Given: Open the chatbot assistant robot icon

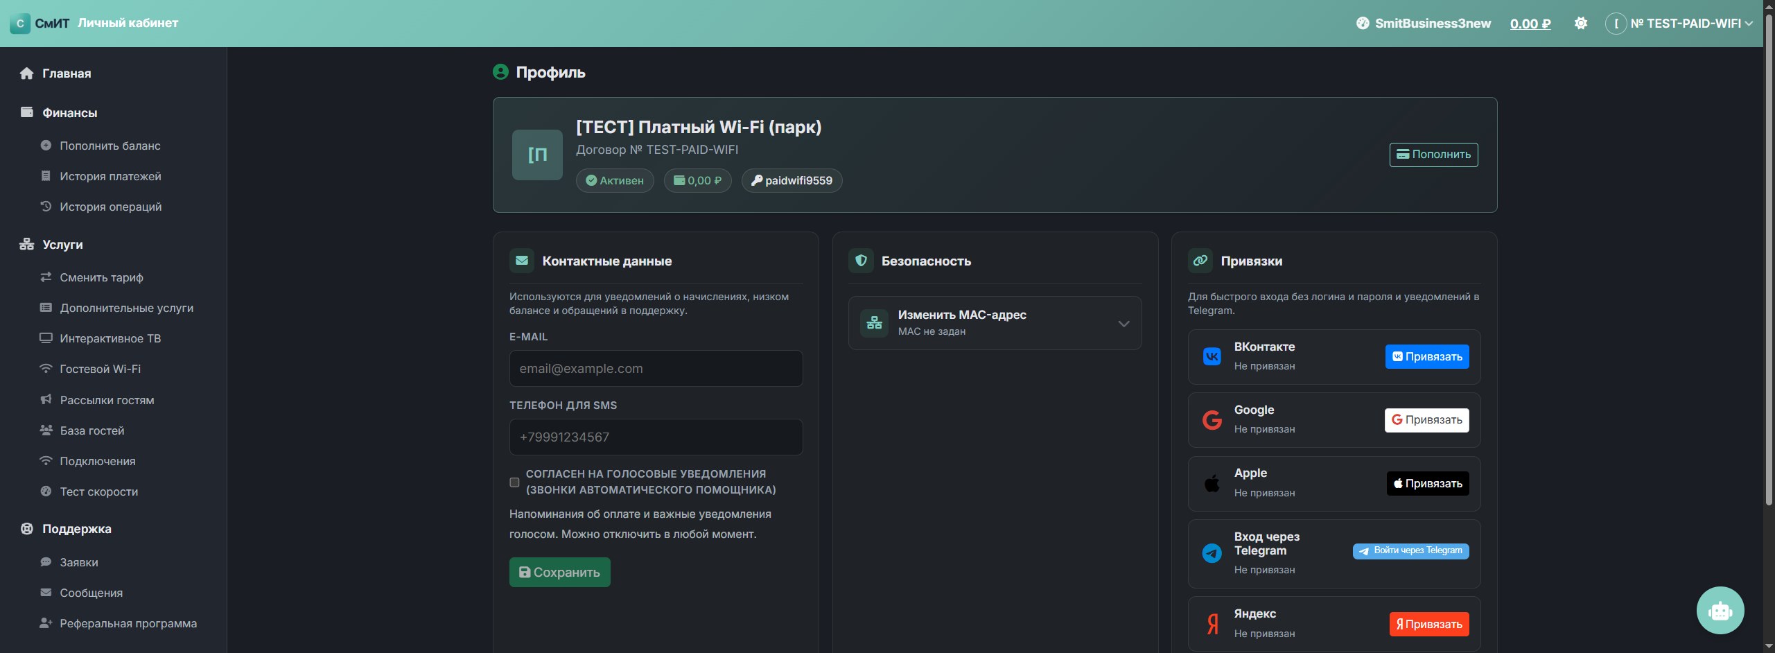Looking at the screenshot, I should click(1720, 610).
